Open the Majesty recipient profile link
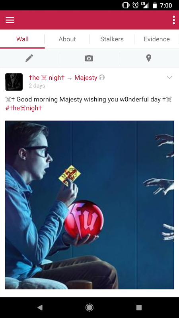This screenshot has height=318, width=179. pos(86,78)
